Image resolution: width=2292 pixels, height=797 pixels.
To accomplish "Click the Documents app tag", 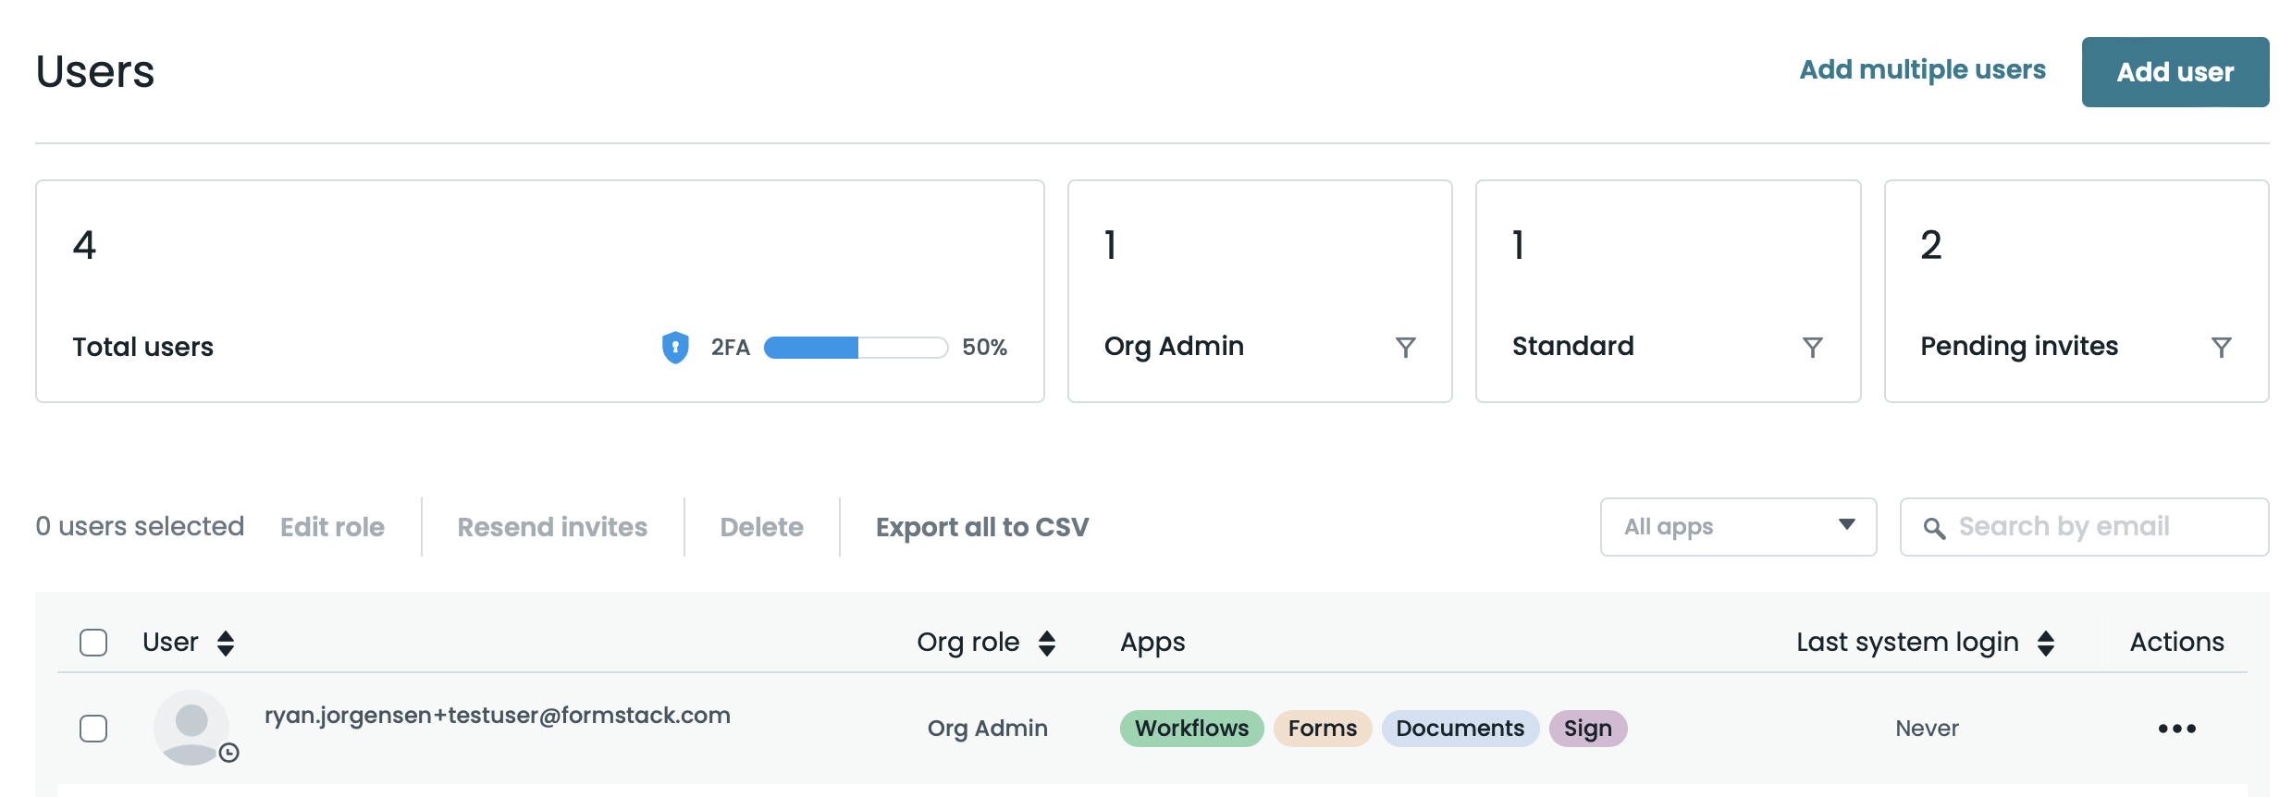I will [1460, 729].
